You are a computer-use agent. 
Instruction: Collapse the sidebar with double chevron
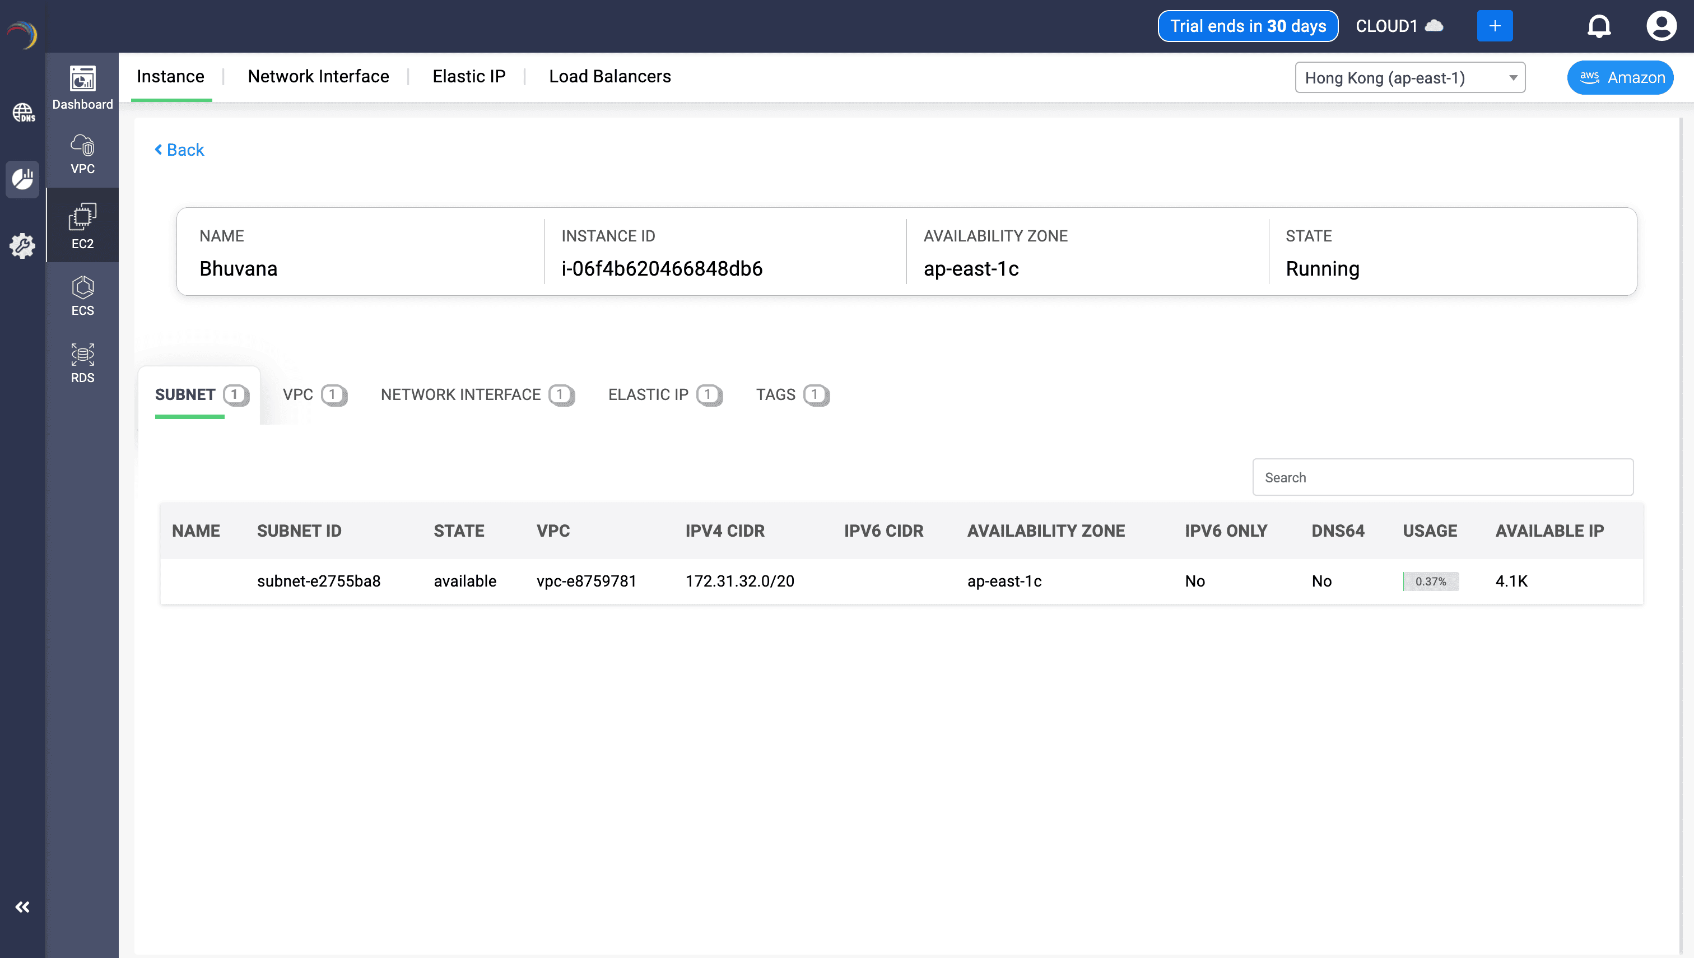(x=22, y=908)
